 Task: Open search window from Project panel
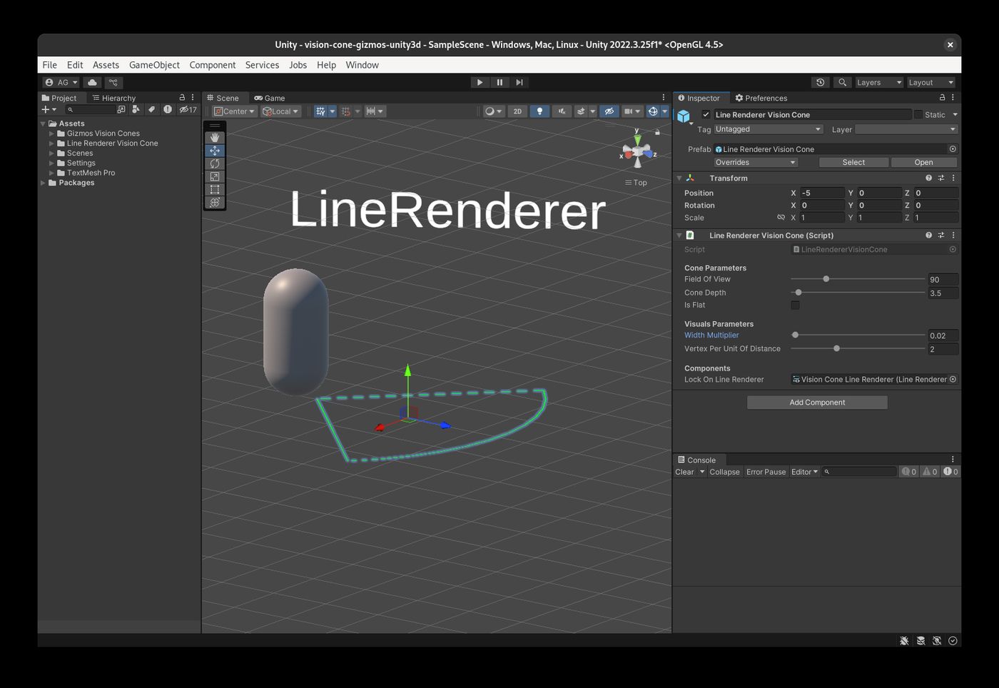(121, 109)
